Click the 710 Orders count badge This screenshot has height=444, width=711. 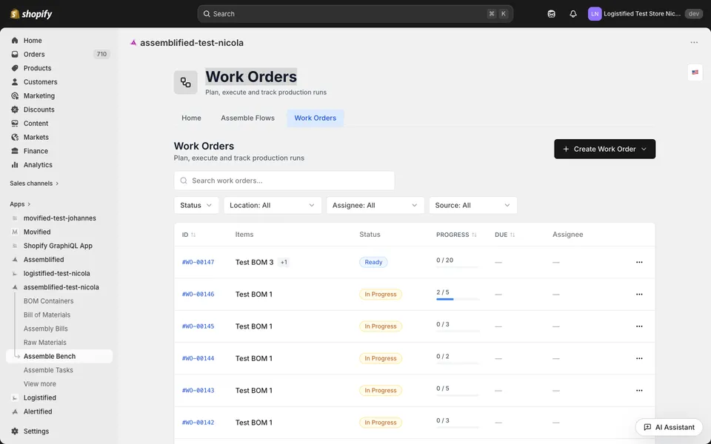pyautogui.click(x=101, y=54)
